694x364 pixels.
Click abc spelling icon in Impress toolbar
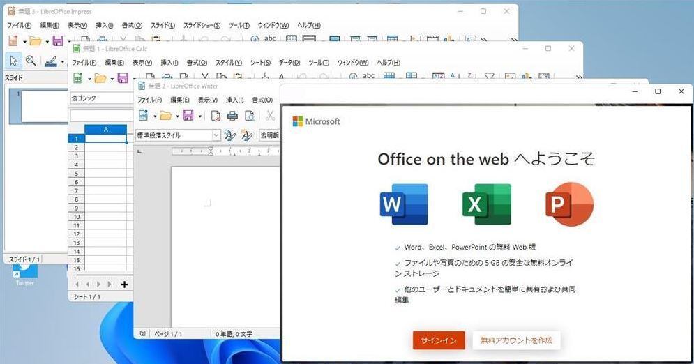pos(270,38)
